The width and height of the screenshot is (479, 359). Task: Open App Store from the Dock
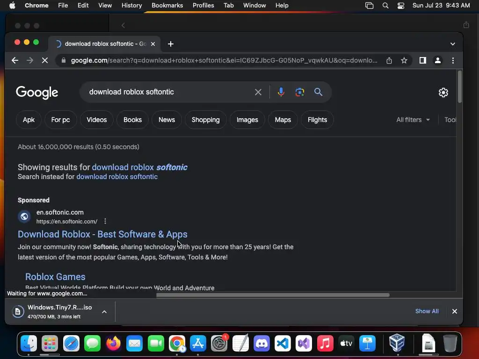click(198, 344)
